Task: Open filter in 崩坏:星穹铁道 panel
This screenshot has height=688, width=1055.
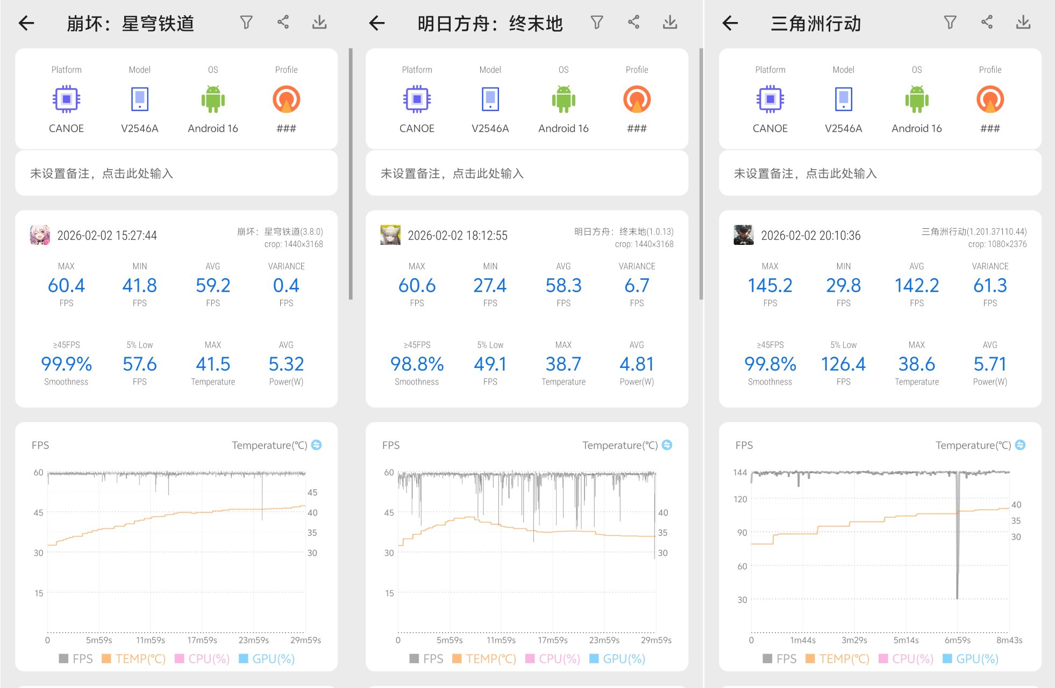Action: 246,23
